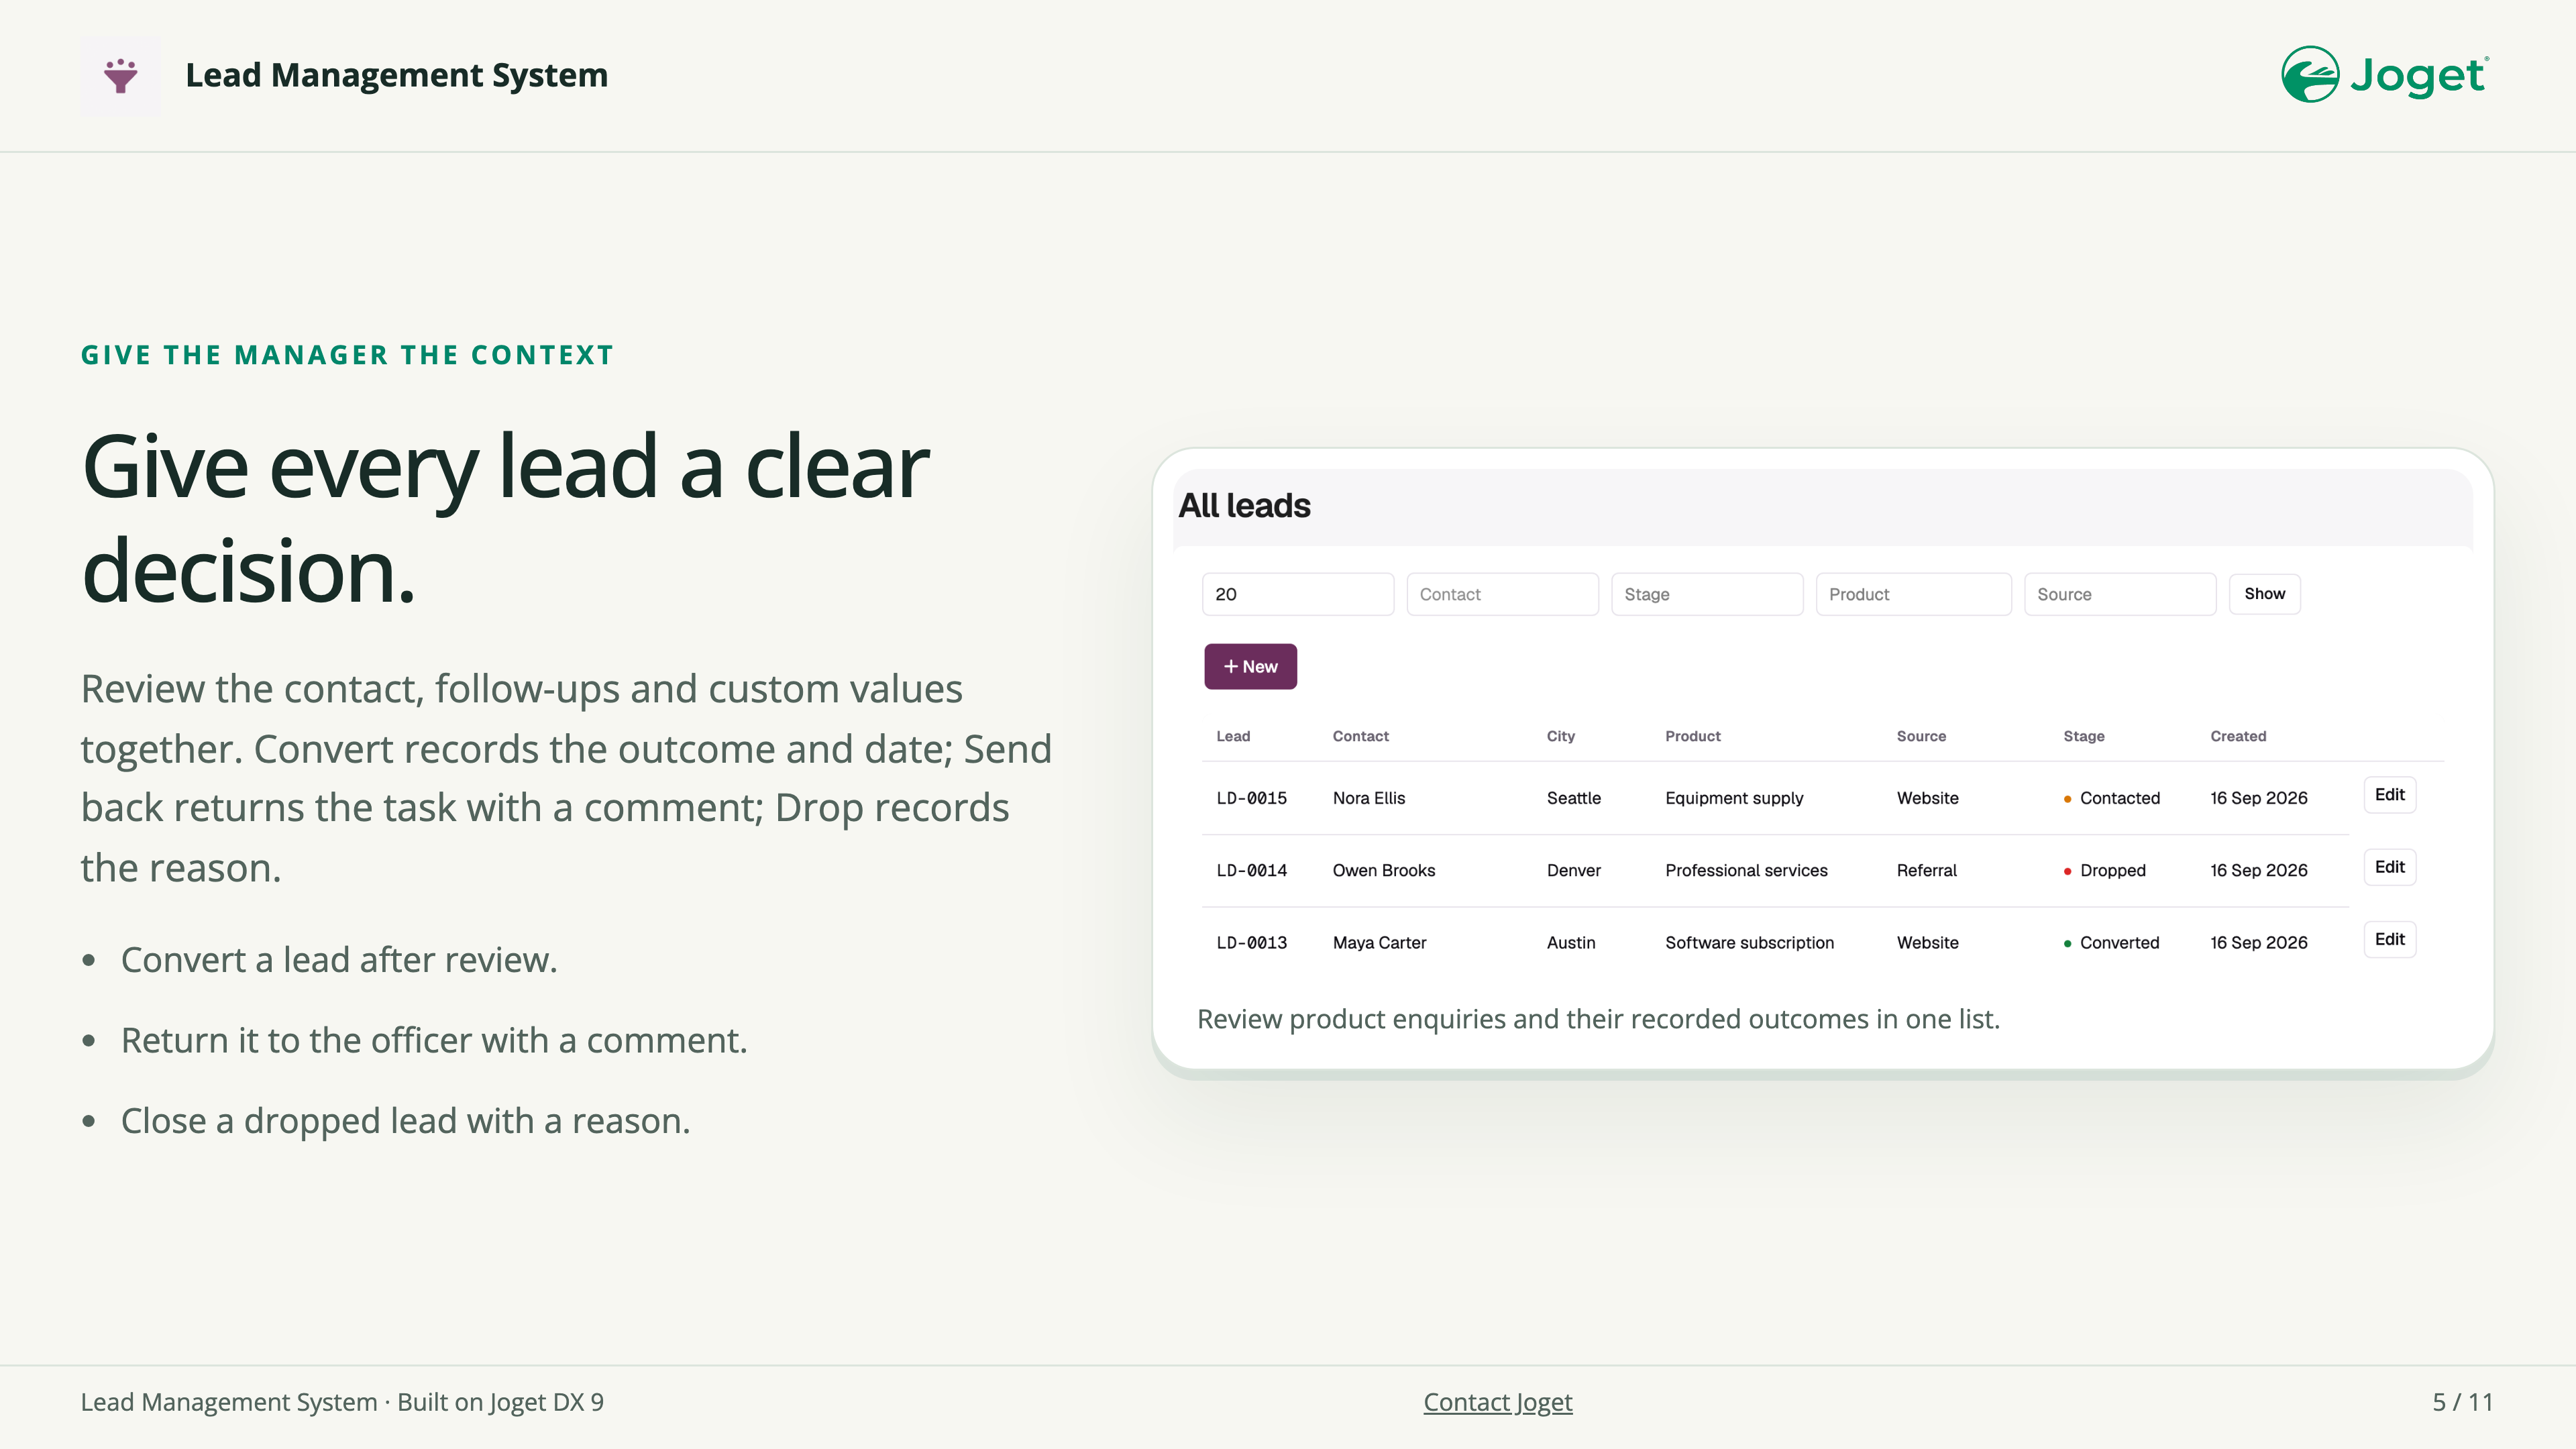Click the green Converted status dot
The height and width of the screenshot is (1449, 2576).
point(2067,943)
